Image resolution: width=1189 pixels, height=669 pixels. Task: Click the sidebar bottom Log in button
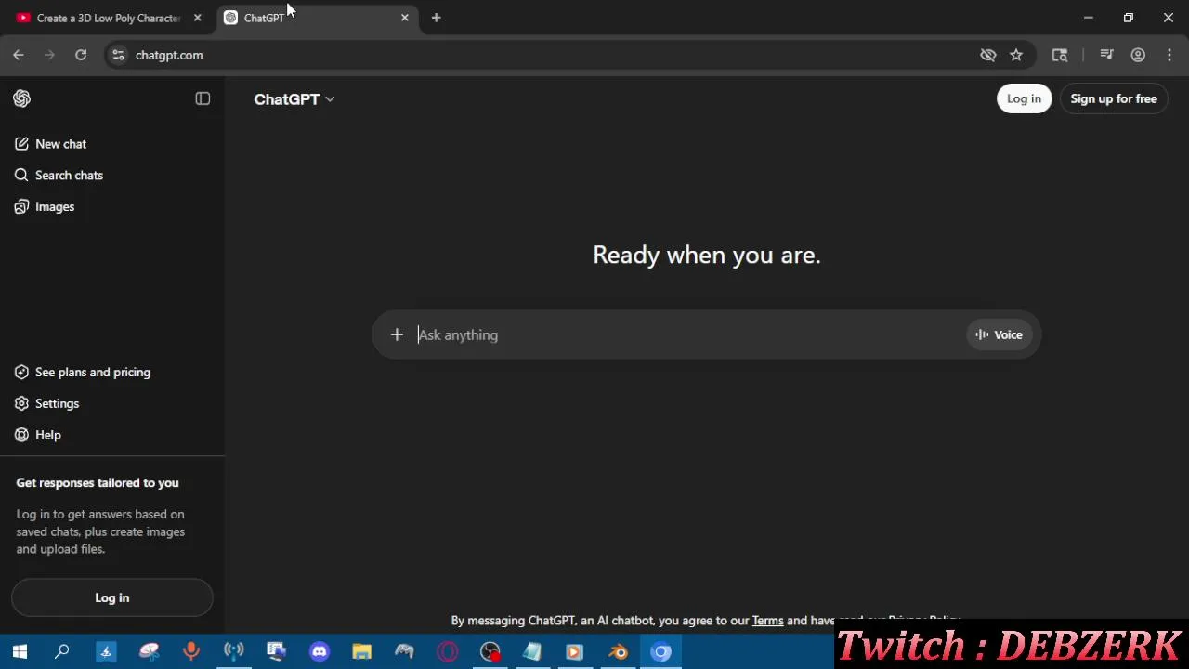(112, 597)
